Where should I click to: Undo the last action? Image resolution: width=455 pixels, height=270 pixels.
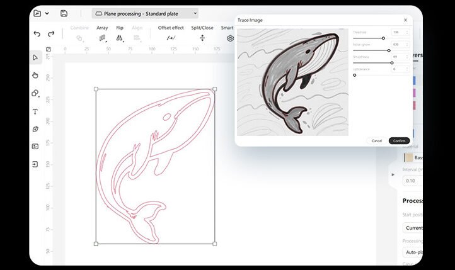pyautogui.click(x=37, y=33)
